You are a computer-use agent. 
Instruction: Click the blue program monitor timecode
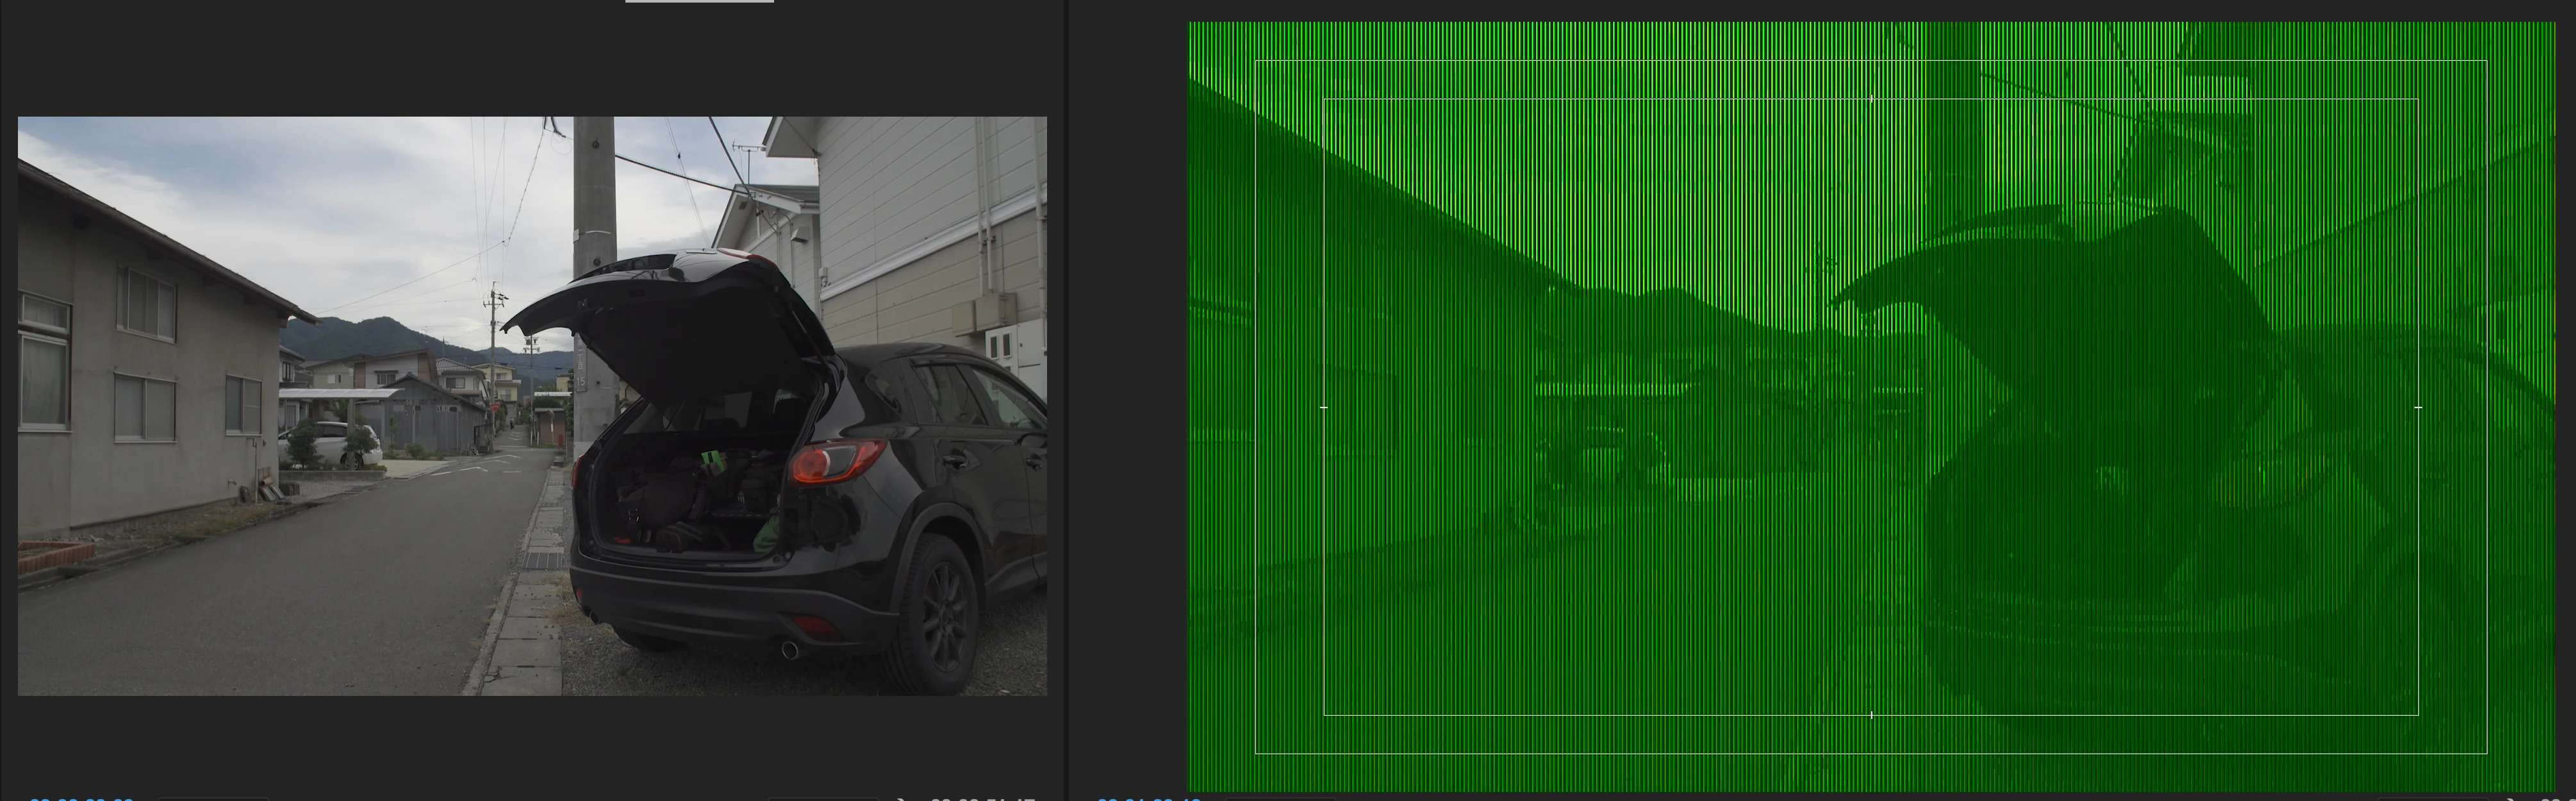pyautogui.click(x=1148, y=799)
